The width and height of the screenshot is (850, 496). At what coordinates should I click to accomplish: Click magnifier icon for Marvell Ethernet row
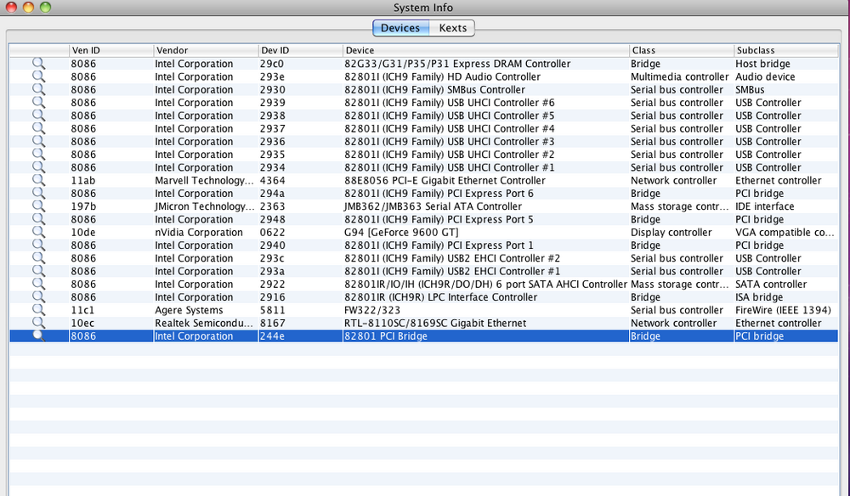(38, 180)
